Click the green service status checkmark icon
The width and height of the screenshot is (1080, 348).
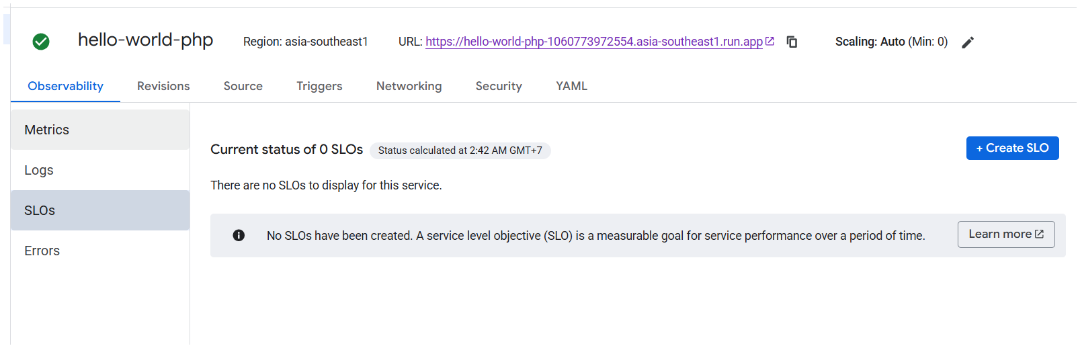pos(41,42)
